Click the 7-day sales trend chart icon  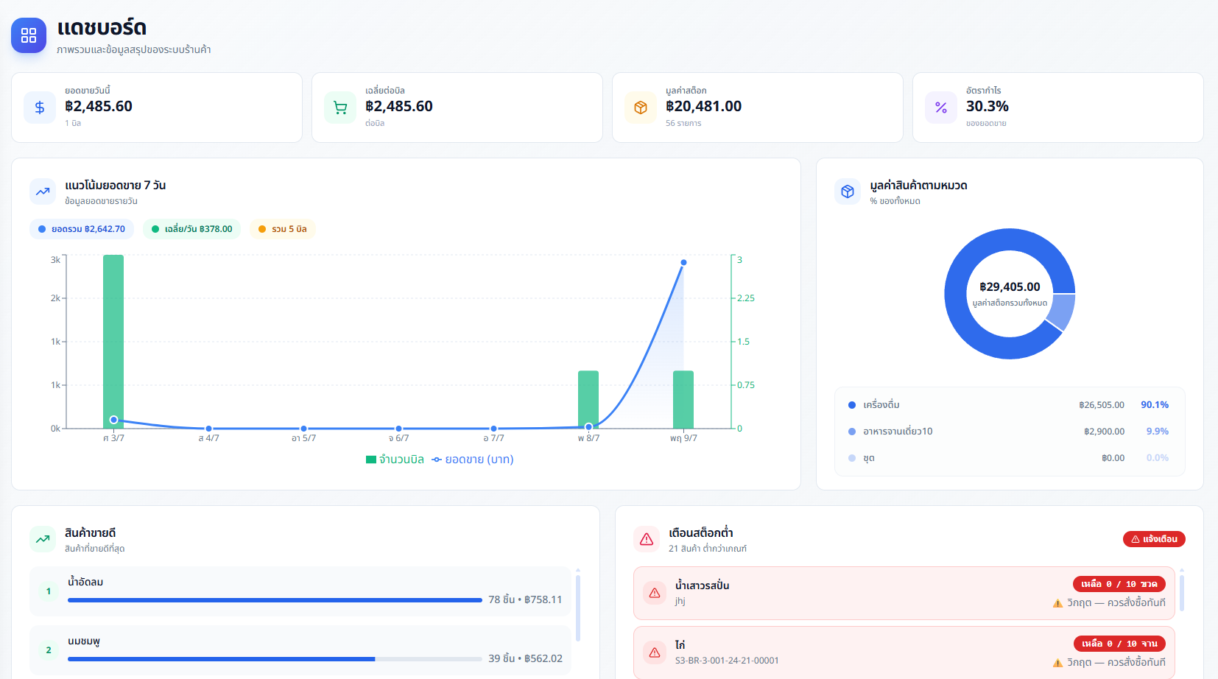(43, 191)
